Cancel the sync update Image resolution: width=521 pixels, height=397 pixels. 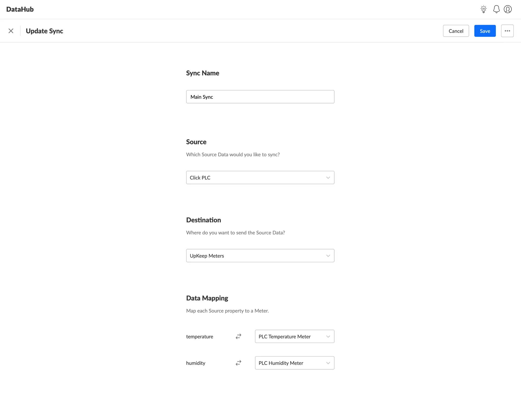[x=456, y=31]
